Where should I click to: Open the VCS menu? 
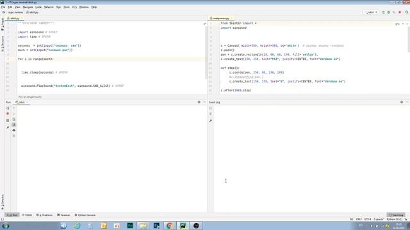tap(74, 7)
